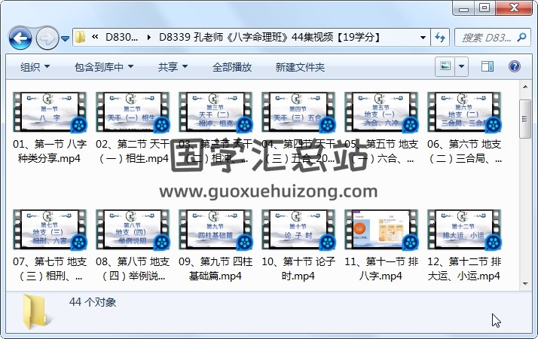Select video thumbnail 08 第八节 举例说明
Screen dimensions: 538x339
(133, 230)
